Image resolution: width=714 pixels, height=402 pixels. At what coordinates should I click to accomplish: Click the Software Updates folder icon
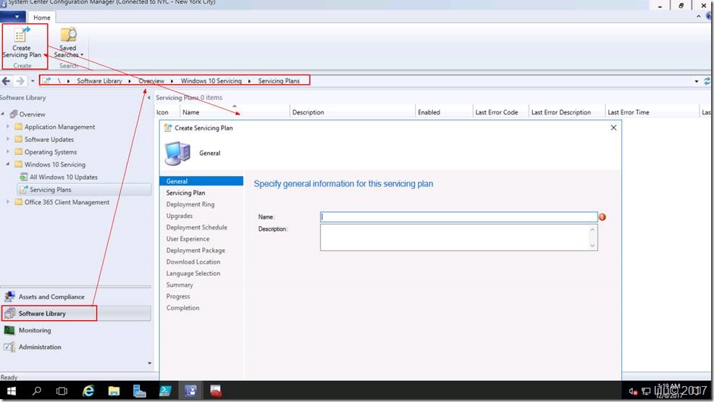(x=19, y=139)
